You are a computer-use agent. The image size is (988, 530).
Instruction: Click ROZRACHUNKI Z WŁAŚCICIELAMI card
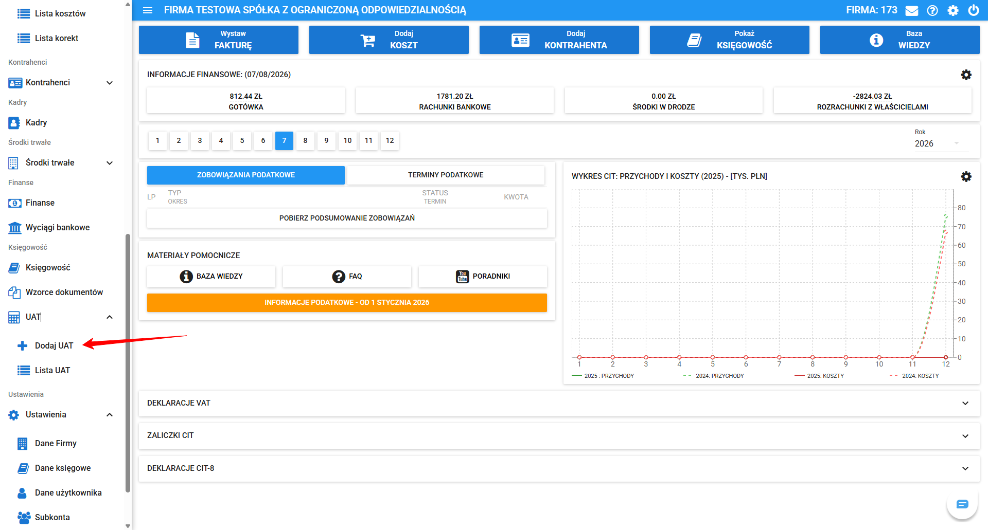(873, 101)
